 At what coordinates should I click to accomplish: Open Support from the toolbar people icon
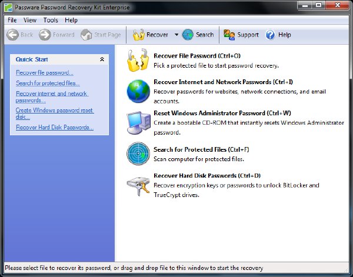229,35
